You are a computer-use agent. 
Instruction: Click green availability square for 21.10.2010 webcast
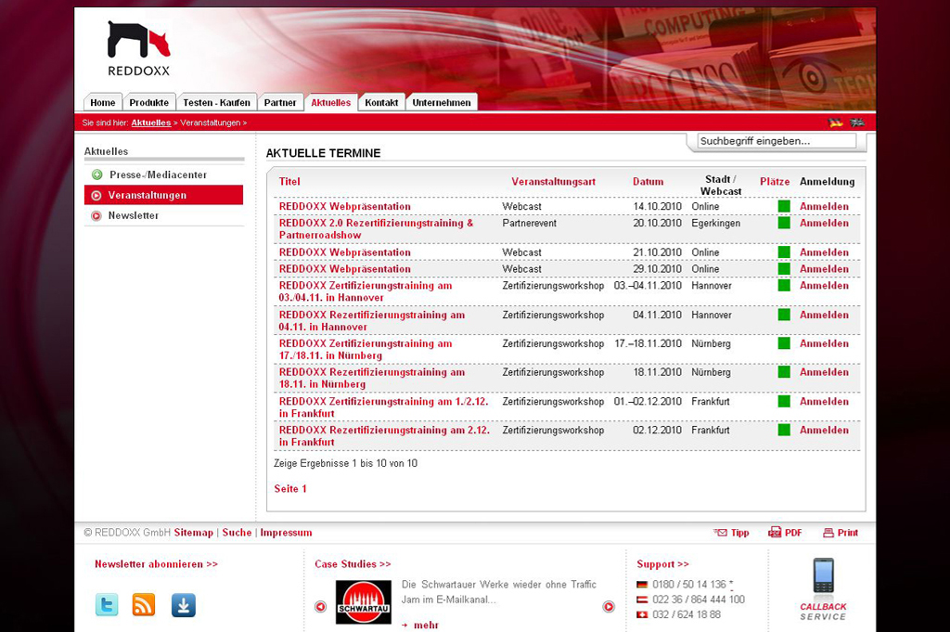784,252
